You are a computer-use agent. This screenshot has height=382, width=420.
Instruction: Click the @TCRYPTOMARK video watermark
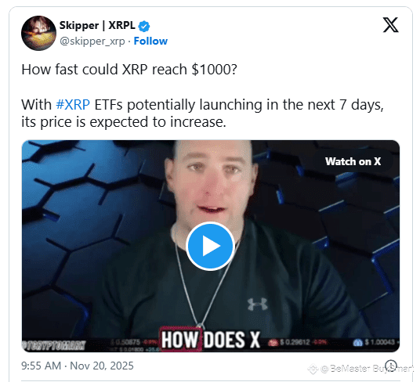click(53, 345)
